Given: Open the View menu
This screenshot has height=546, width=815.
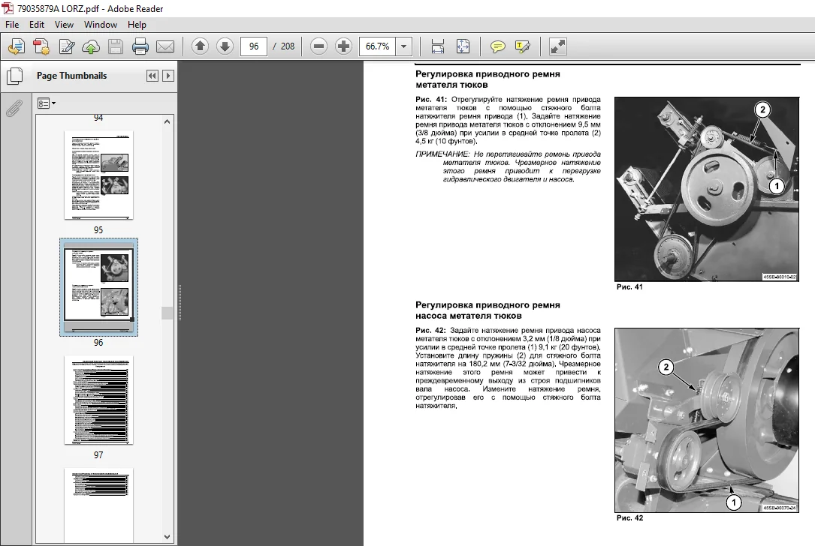Looking at the screenshot, I should [x=64, y=25].
